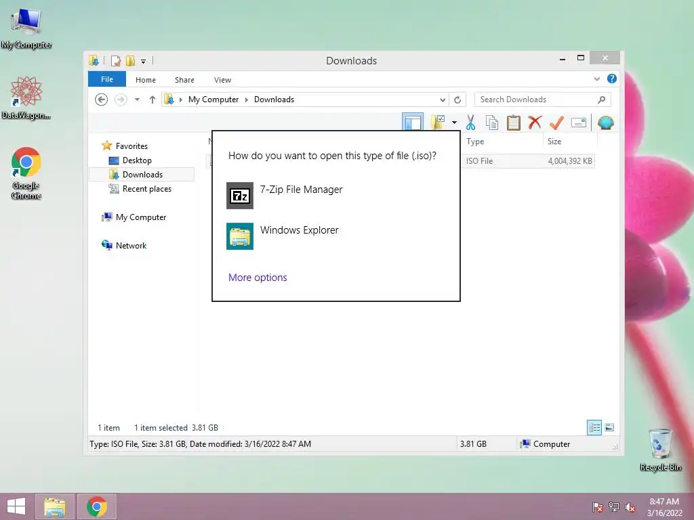Cut with the scissors toolbar icon

(470, 123)
